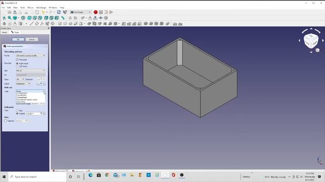Viewport: 325px width, 182px height.
Task: Open Microsoft Store from taskbar
Action: (99, 175)
